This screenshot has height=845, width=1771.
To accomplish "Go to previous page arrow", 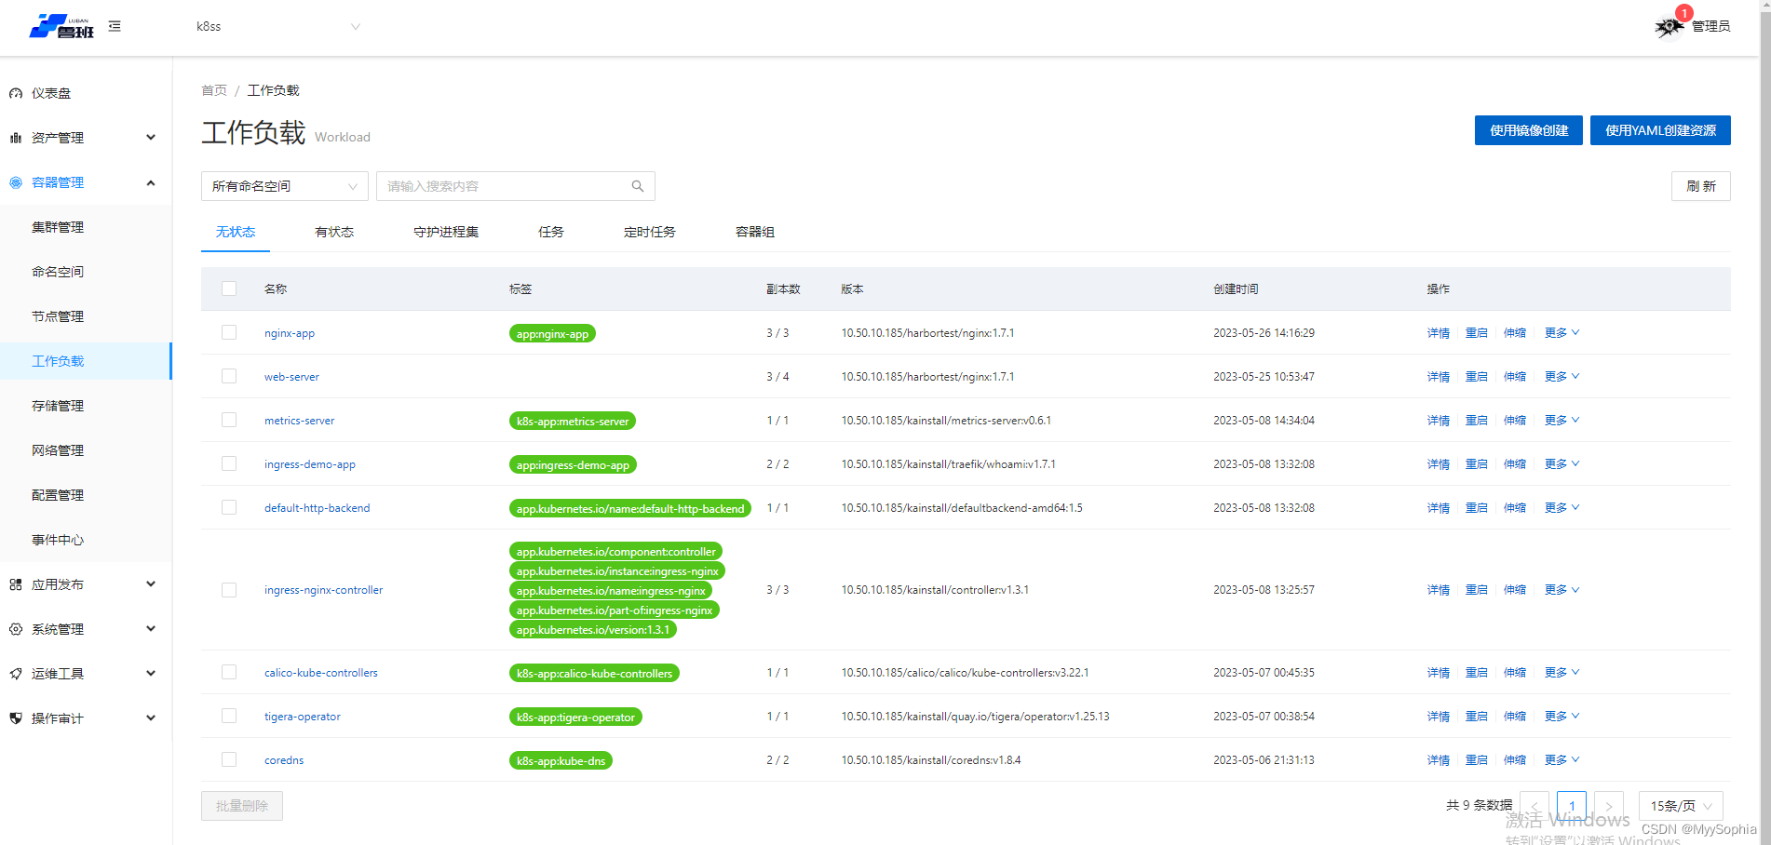I will tap(1534, 806).
